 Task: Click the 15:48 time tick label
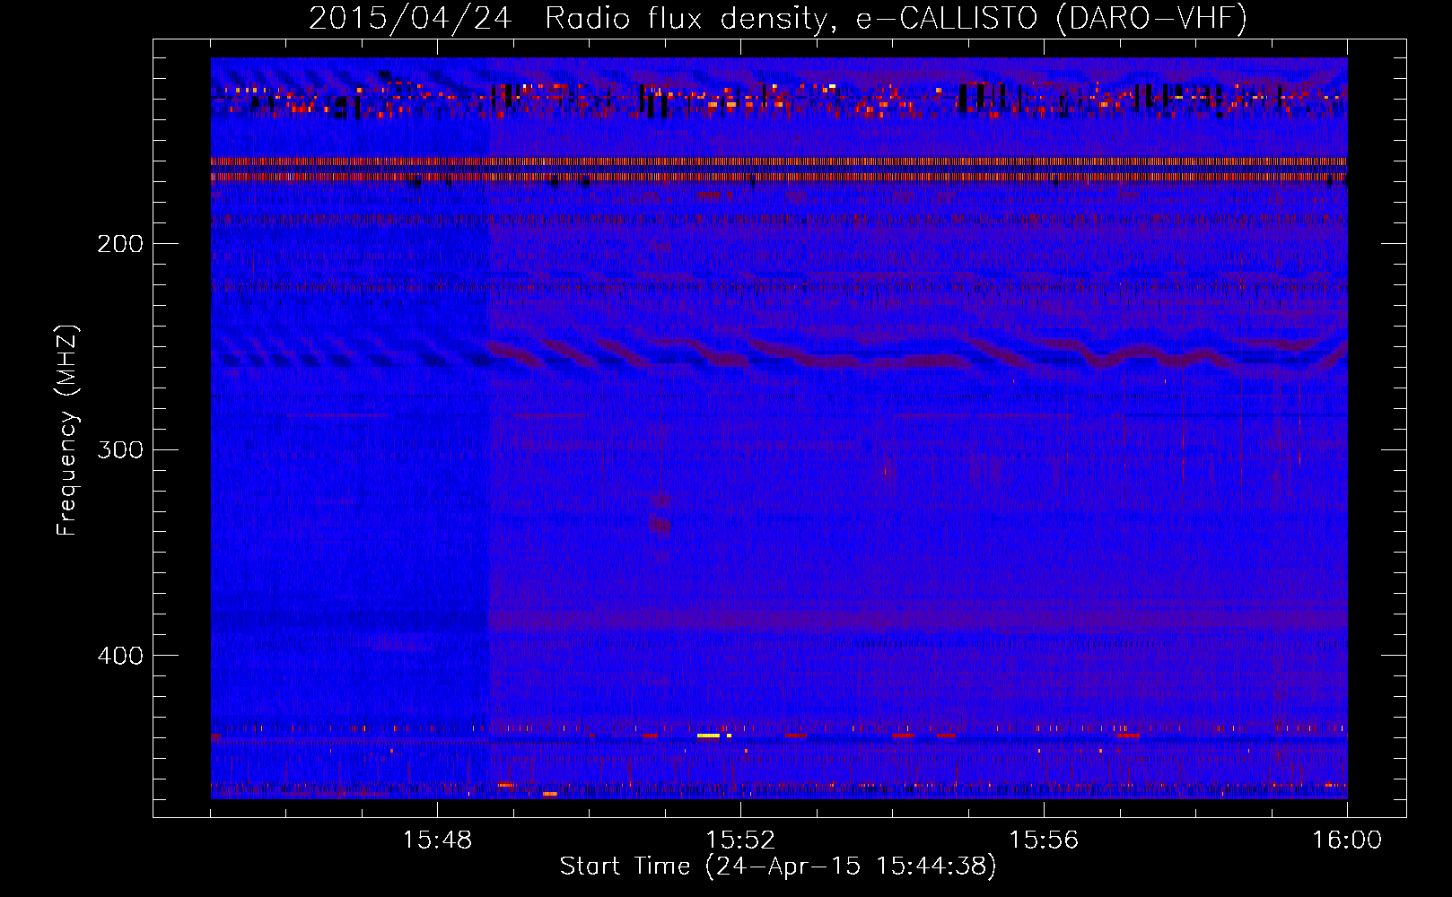(437, 840)
